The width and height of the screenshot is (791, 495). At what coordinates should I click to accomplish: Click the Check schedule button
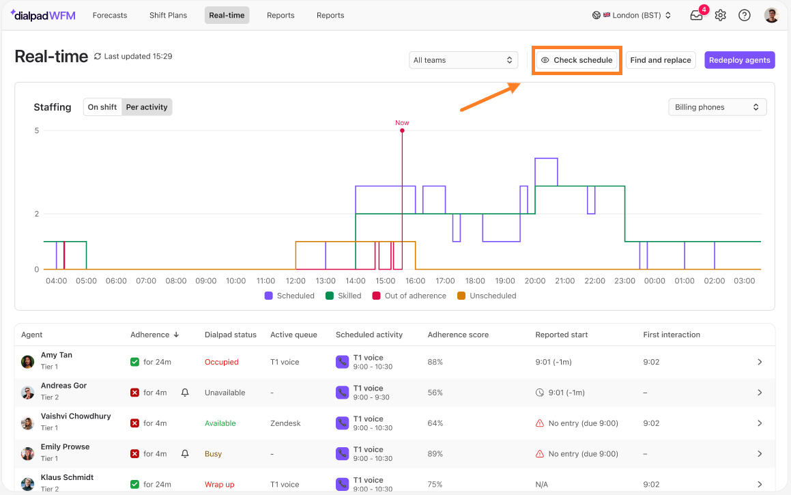coord(577,60)
